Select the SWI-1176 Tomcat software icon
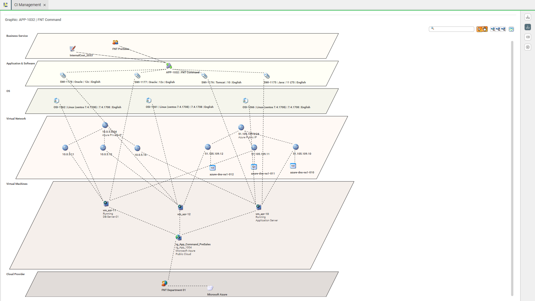Viewport: 535px width, 301px height. tap(204, 76)
